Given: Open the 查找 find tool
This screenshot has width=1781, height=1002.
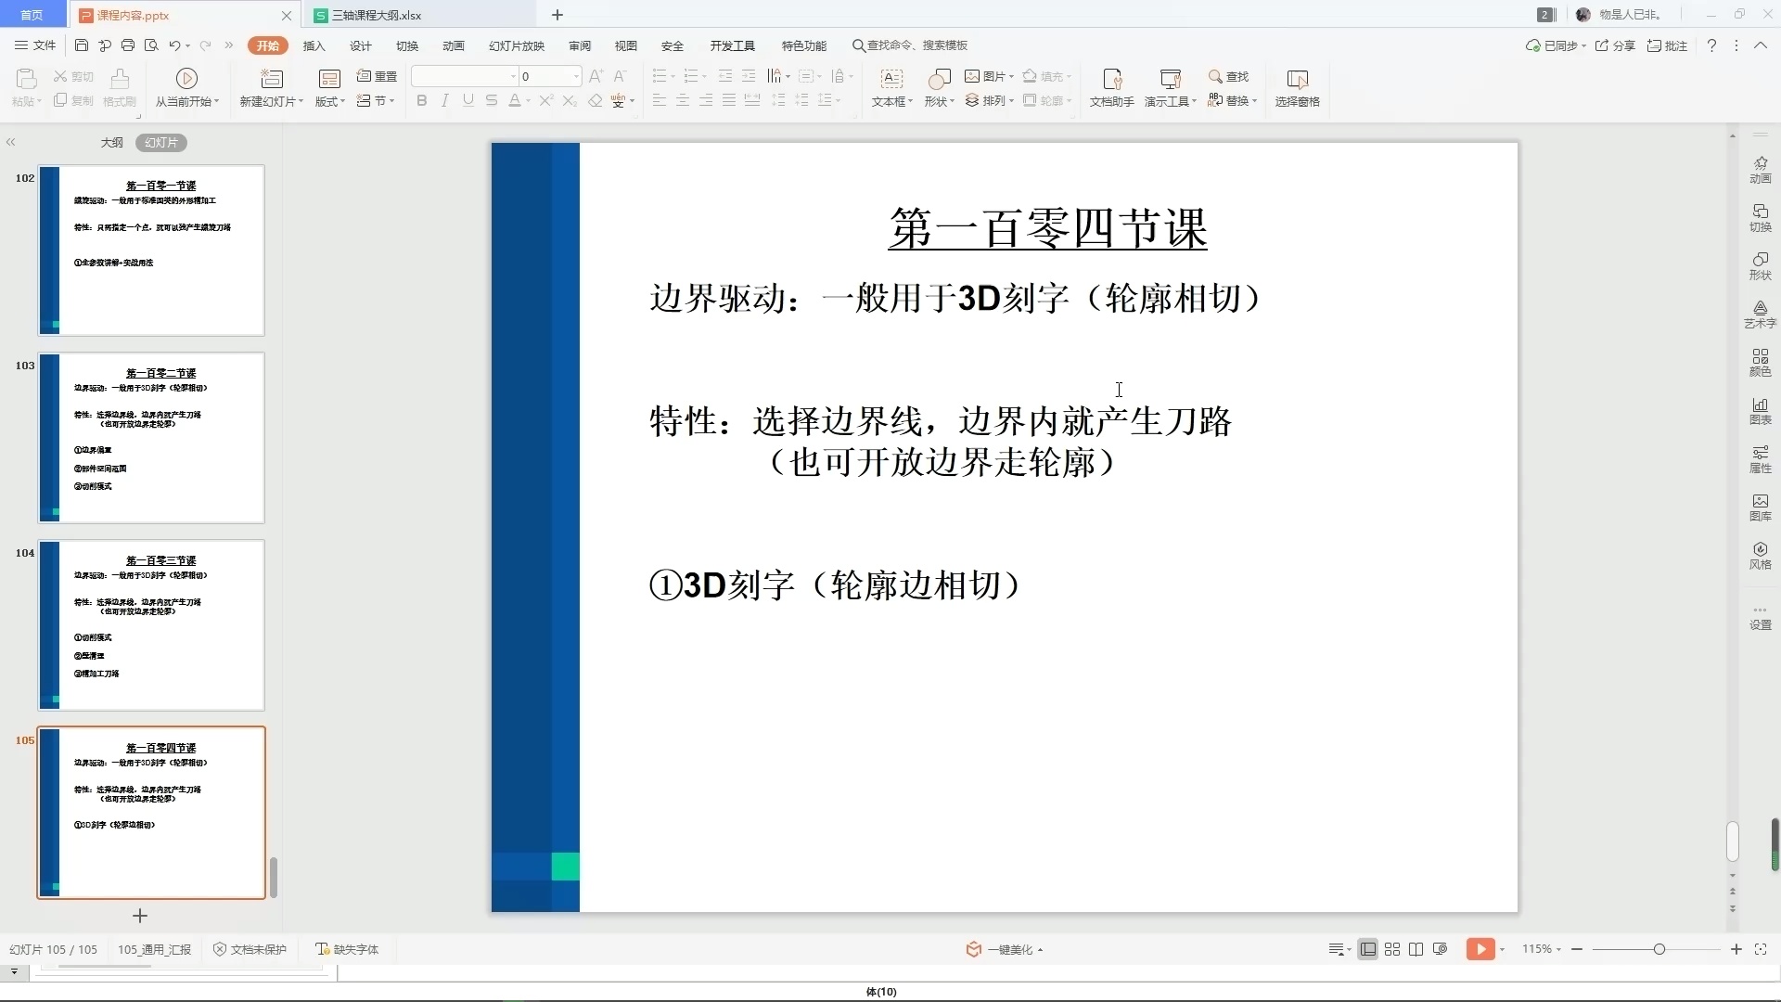Looking at the screenshot, I should [1227, 78].
